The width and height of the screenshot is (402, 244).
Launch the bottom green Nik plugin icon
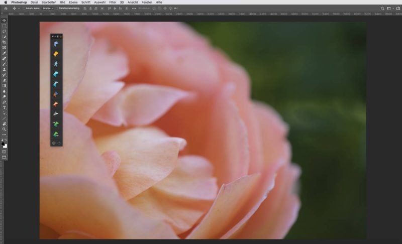pyautogui.click(x=56, y=134)
